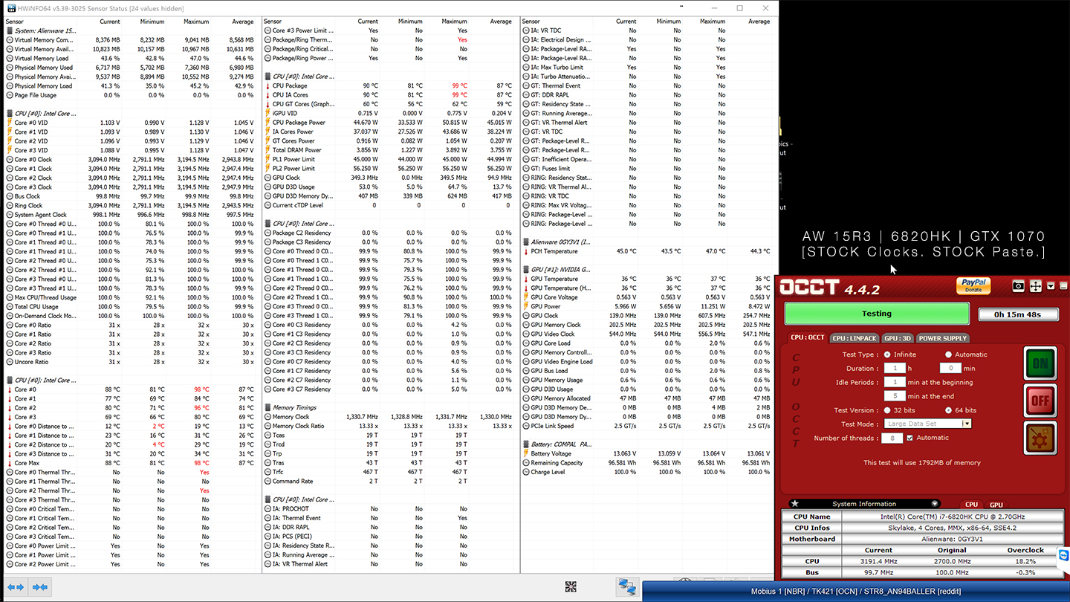Viewport: 1070px width, 602px height.
Task: Take a screenshot with OCCT camera icon
Action: (x=1018, y=286)
